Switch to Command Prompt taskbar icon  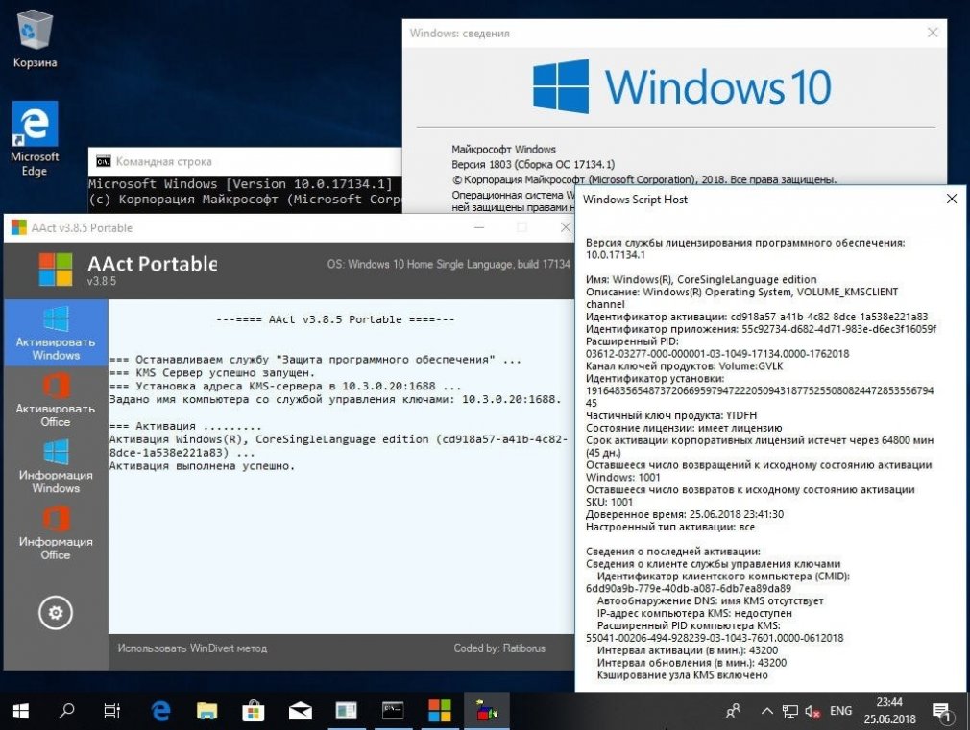393,711
